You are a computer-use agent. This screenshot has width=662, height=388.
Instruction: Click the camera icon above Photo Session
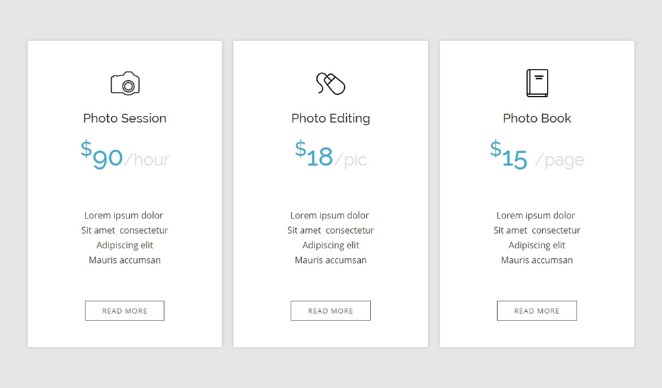click(x=125, y=83)
